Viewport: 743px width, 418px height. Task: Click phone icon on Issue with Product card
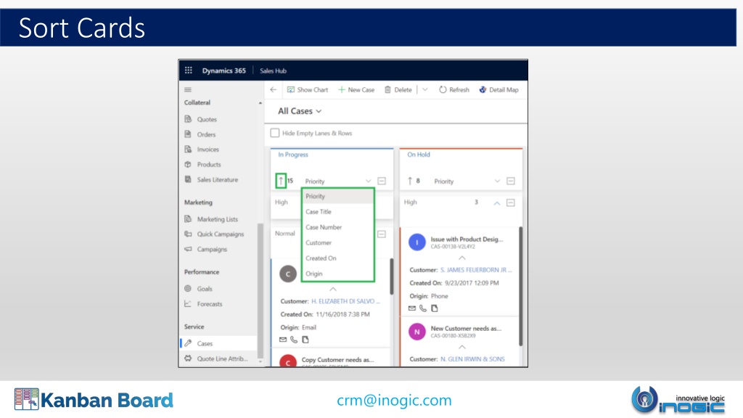423,308
